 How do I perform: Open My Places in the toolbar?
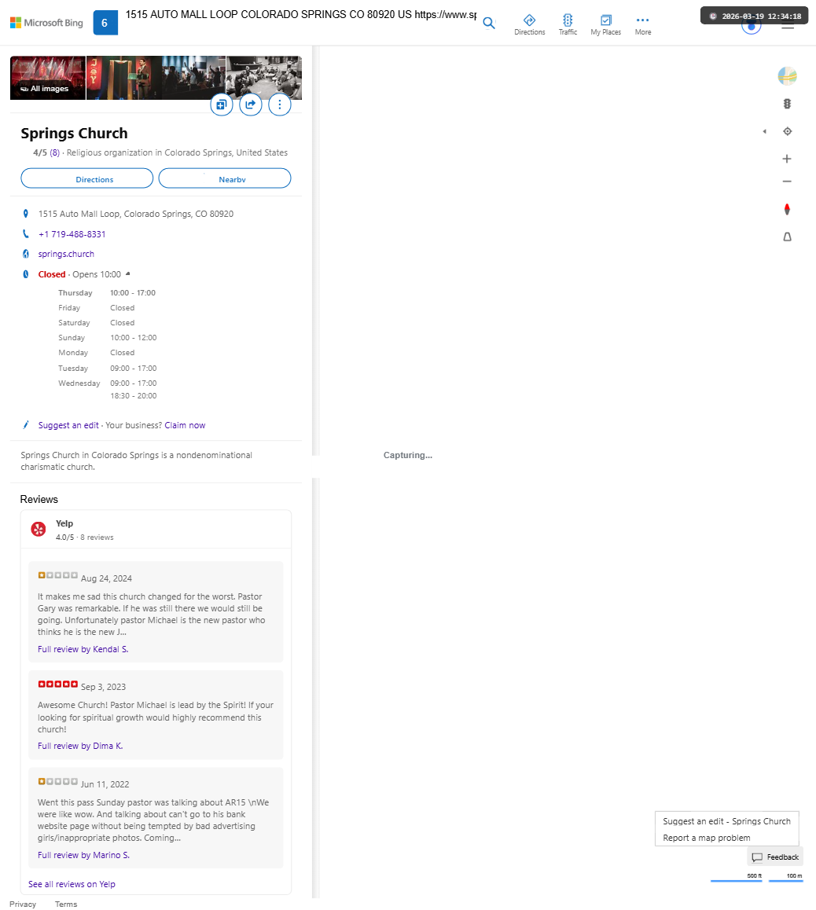605,25
